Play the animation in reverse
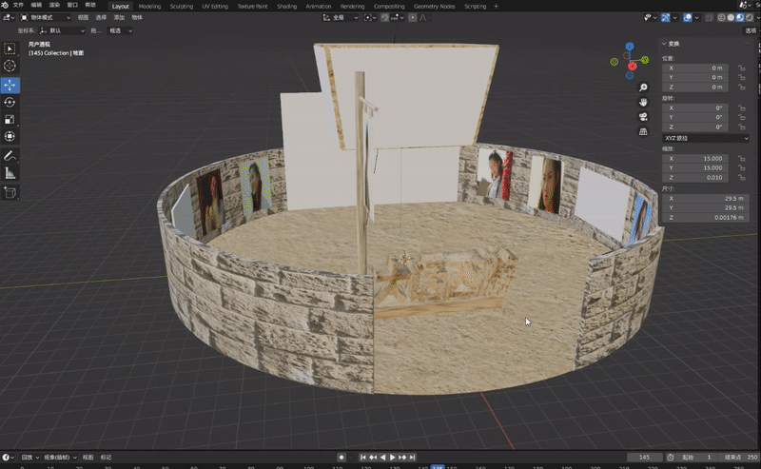Image resolution: width=761 pixels, height=469 pixels. (383, 458)
